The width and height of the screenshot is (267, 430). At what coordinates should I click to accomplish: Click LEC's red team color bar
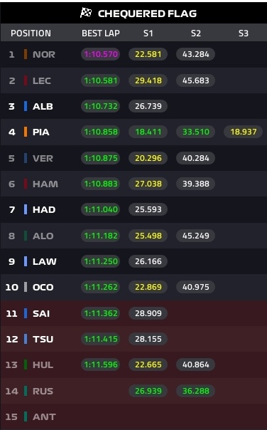[x=26, y=80]
